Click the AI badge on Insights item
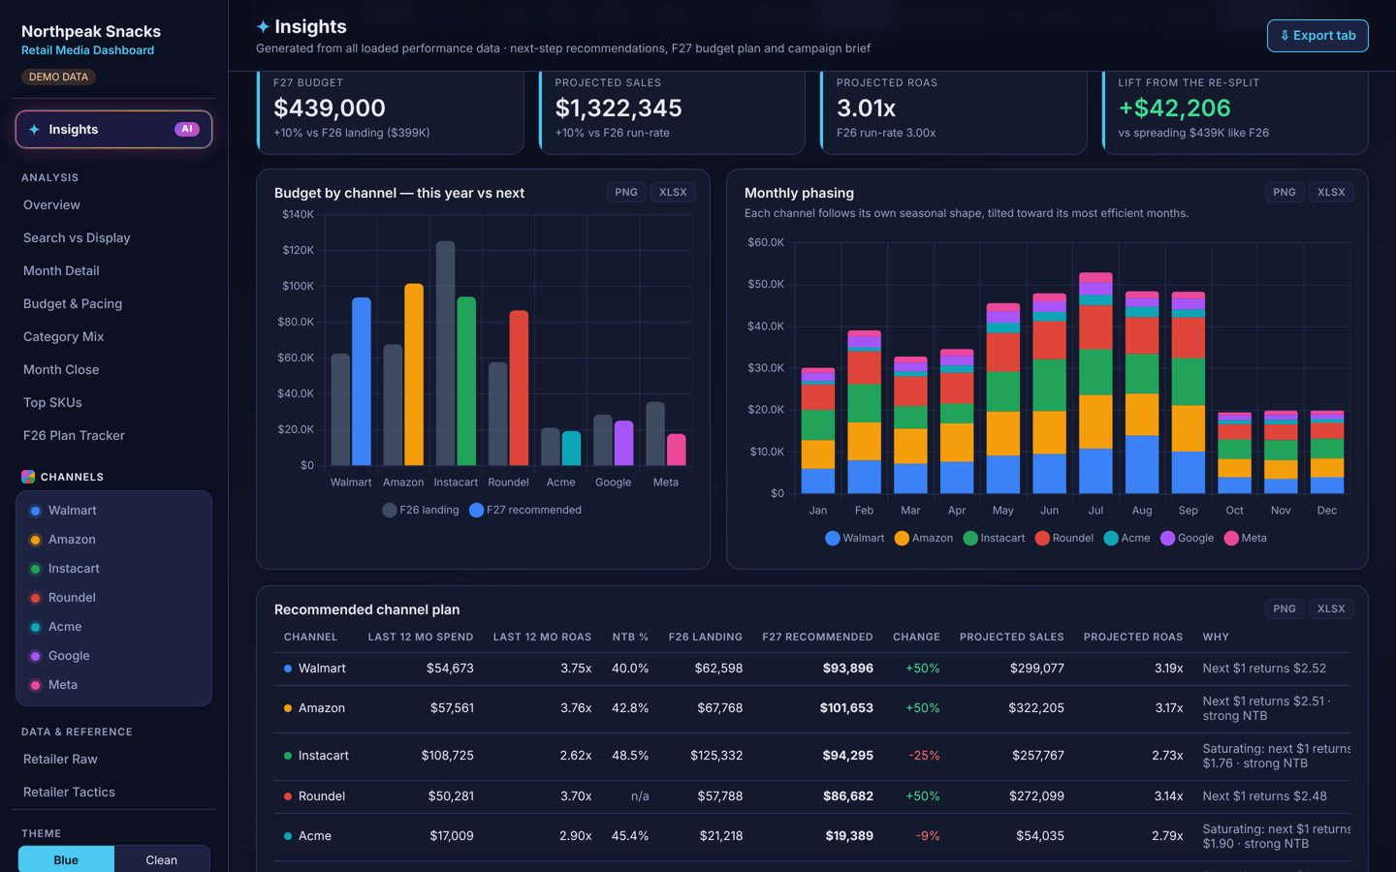 tap(187, 129)
